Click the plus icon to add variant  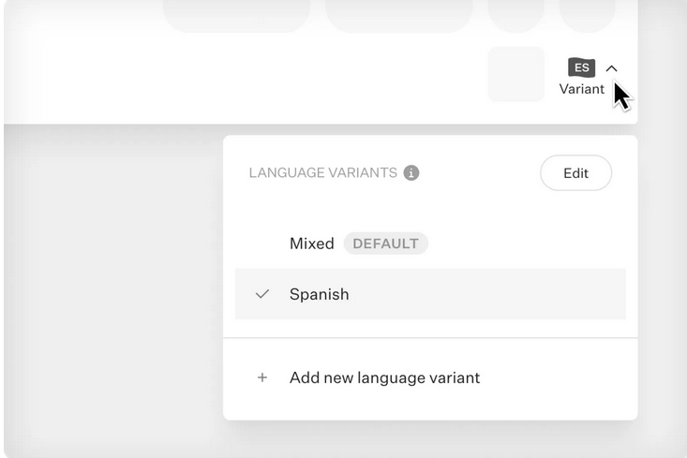click(x=262, y=377)
